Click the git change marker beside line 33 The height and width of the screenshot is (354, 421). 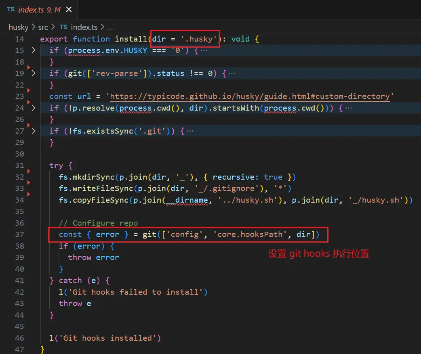[28, 182]
